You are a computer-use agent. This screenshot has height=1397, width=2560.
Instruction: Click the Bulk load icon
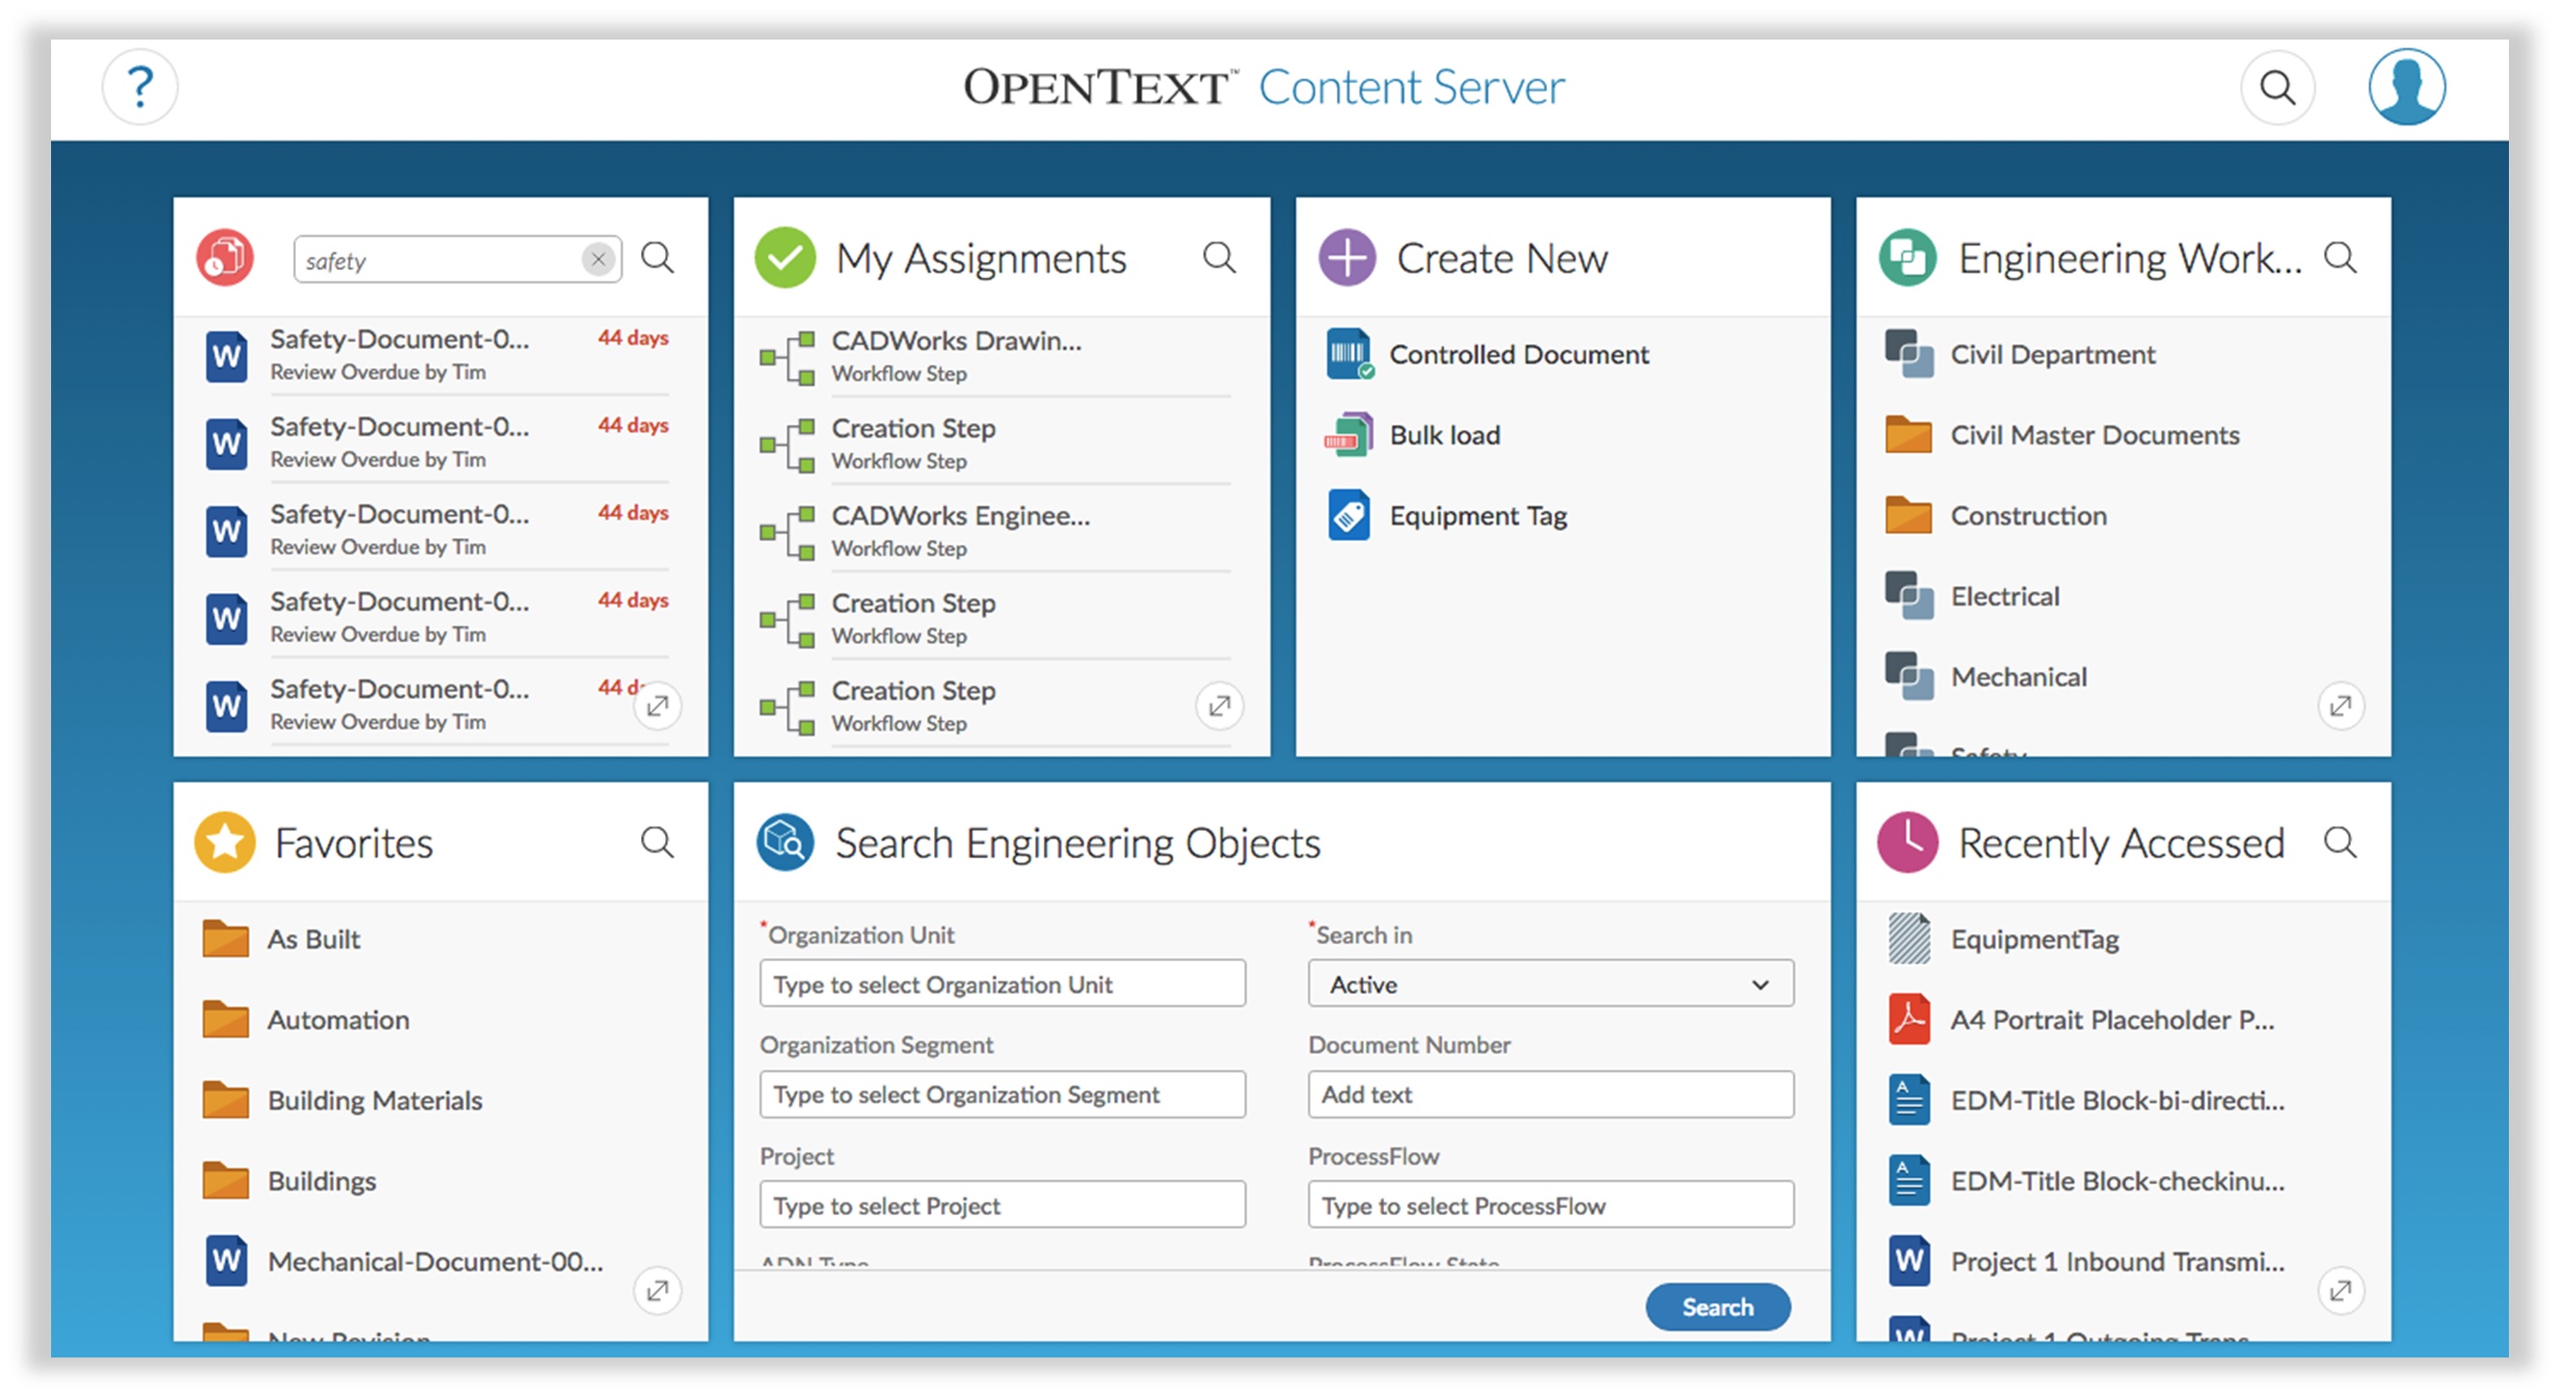(1348, 435)
